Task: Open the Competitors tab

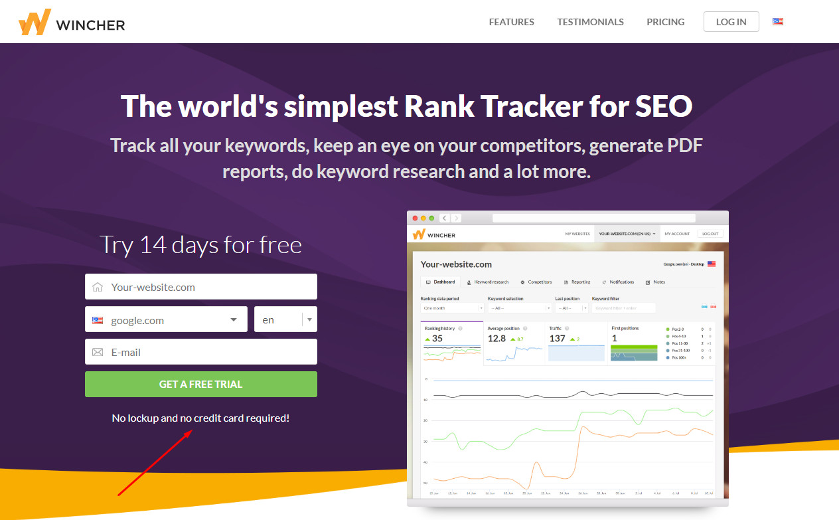Action: click(536, 282)
